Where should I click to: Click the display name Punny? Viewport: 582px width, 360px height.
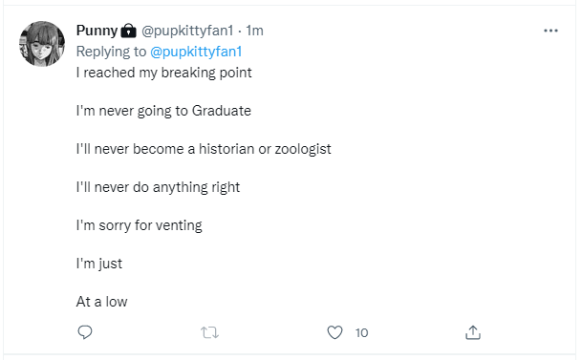coord(97,31)
